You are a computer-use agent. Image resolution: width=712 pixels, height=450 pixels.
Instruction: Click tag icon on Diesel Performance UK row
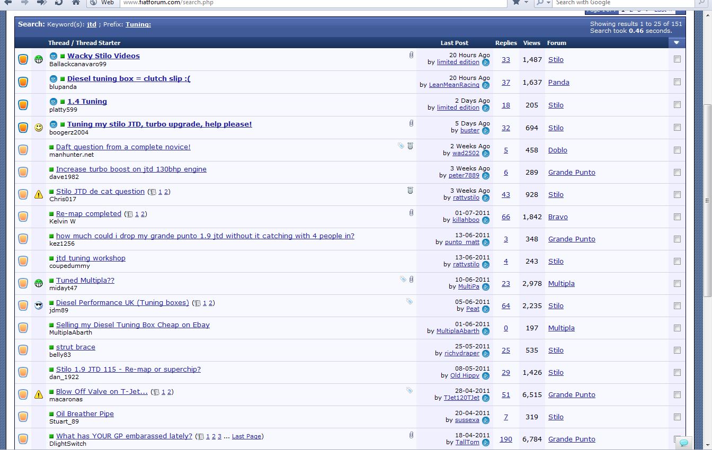tap(410, 301)
